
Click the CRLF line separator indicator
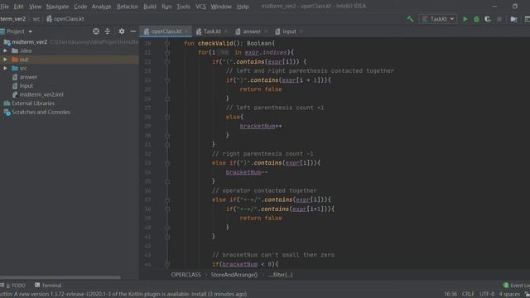pyautogui.click(x=468, y=295)
